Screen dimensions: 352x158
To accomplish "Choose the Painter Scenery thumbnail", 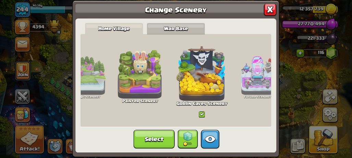I will coord(140,76).
